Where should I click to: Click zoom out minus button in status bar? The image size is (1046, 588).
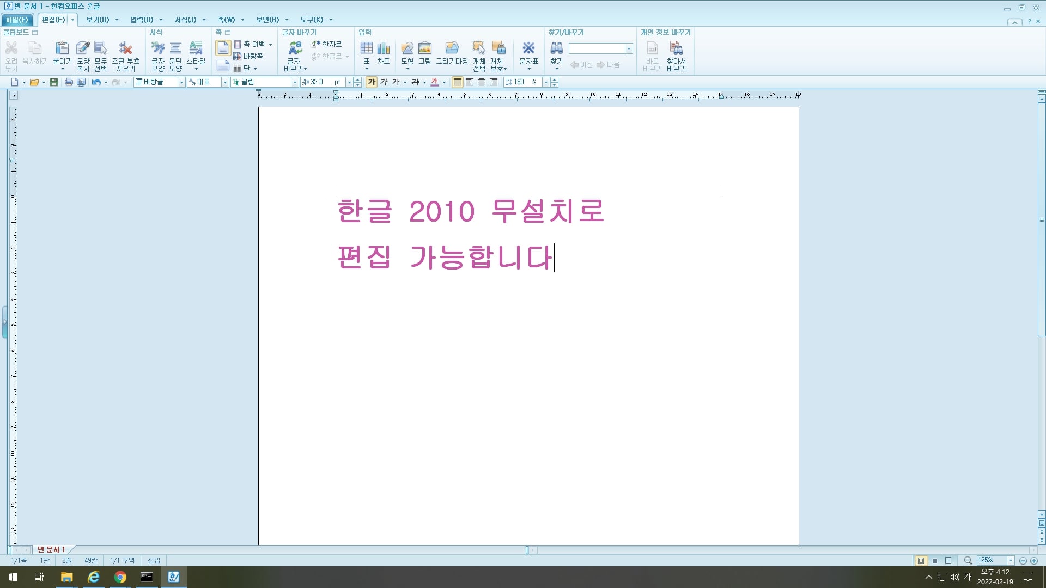(x=1023, y=561)
